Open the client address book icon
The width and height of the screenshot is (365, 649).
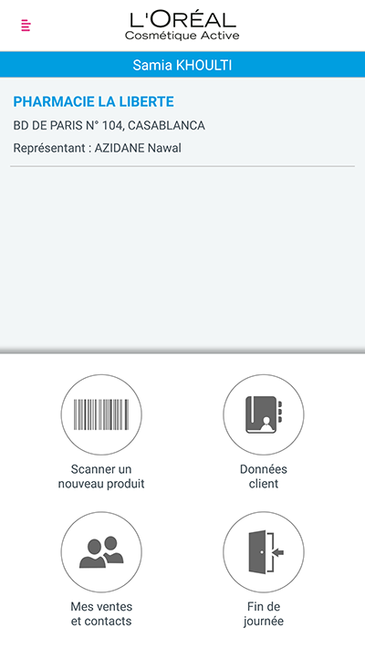(264, 414)
